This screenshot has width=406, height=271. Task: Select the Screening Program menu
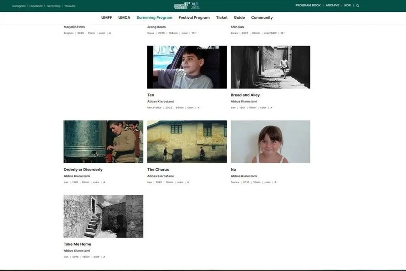point(154,18)
